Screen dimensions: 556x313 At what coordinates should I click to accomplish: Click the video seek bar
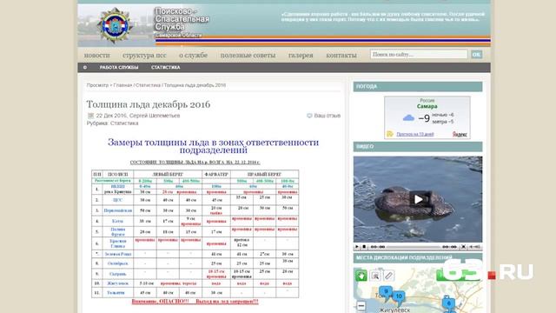(414, 247)
